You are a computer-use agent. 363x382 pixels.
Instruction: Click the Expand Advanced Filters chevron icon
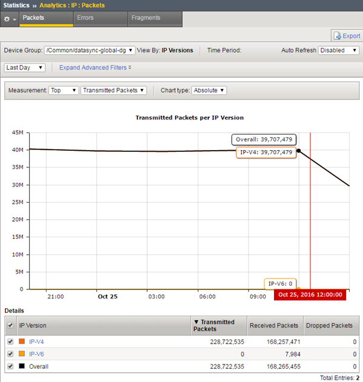click(129, 67)
